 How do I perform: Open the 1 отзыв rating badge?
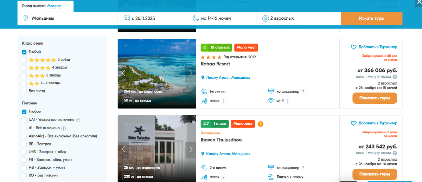pos(215,124)
